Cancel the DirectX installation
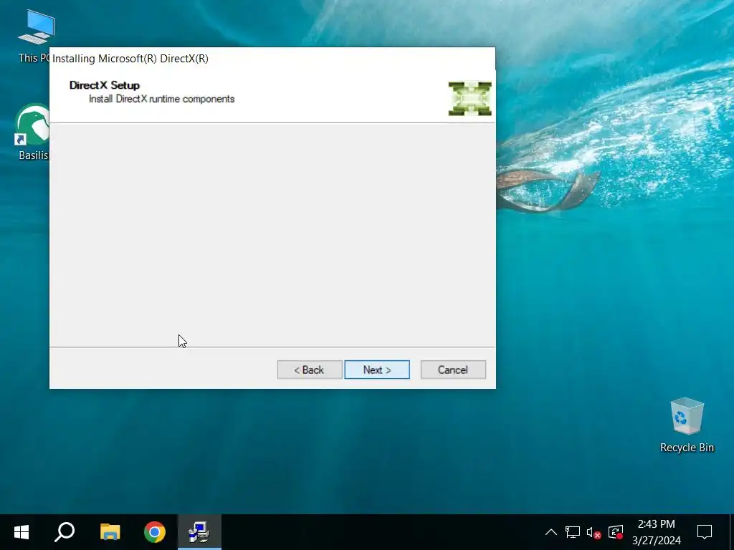Screen dimensions: 734x550 453,370
